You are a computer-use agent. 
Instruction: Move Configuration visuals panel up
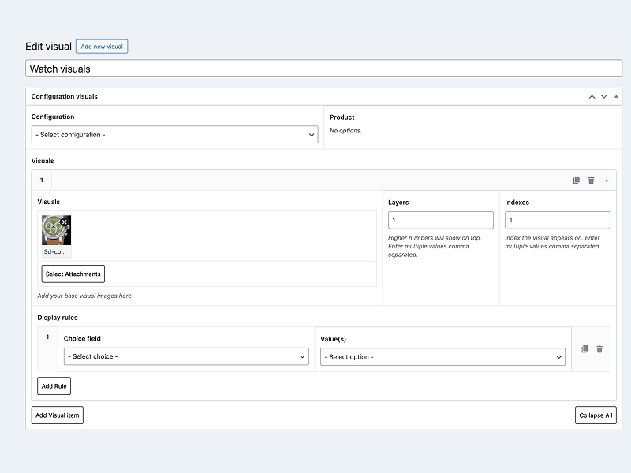(x=592, y=96)
